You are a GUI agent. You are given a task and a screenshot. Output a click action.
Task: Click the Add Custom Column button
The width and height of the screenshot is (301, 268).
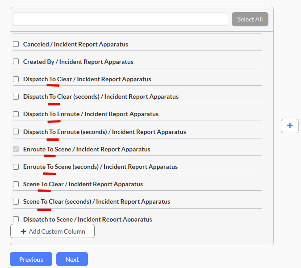pyautogui.click(x=52, y=231)
